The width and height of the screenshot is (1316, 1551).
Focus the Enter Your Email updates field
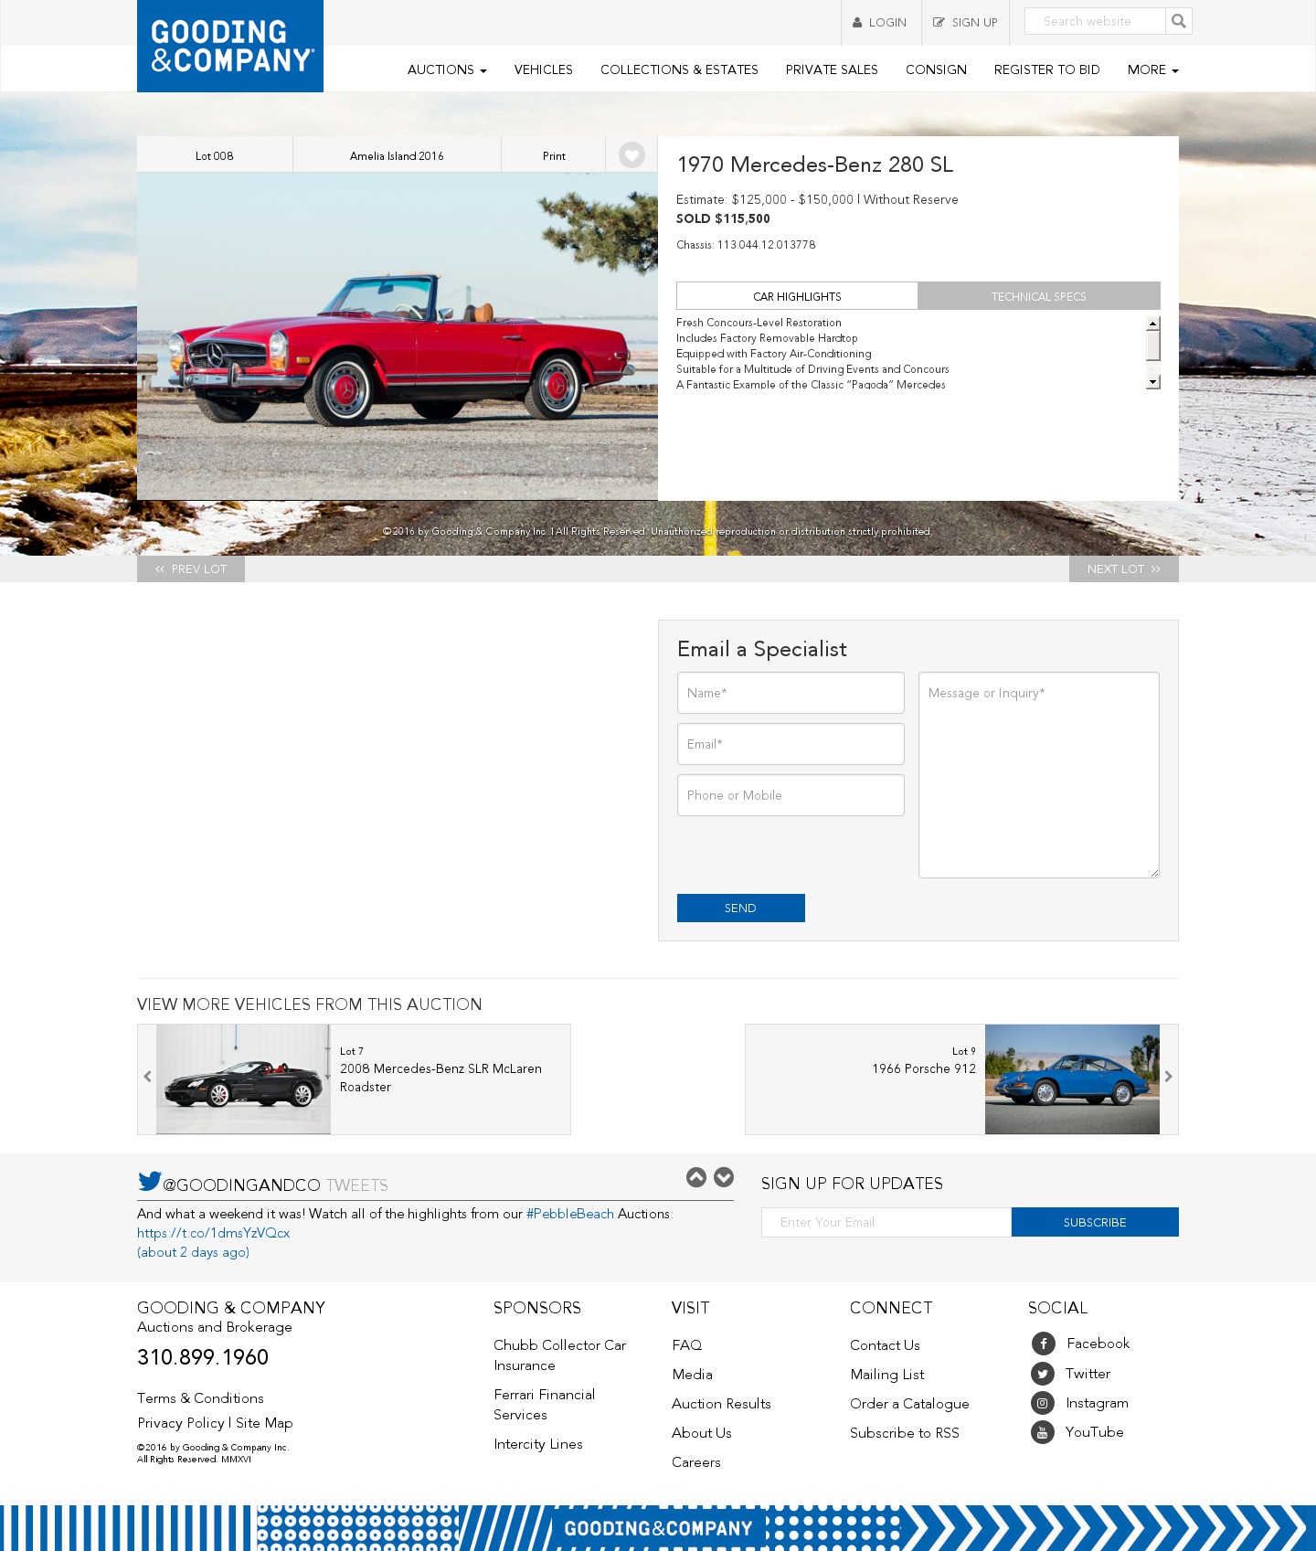(886, 1222)
